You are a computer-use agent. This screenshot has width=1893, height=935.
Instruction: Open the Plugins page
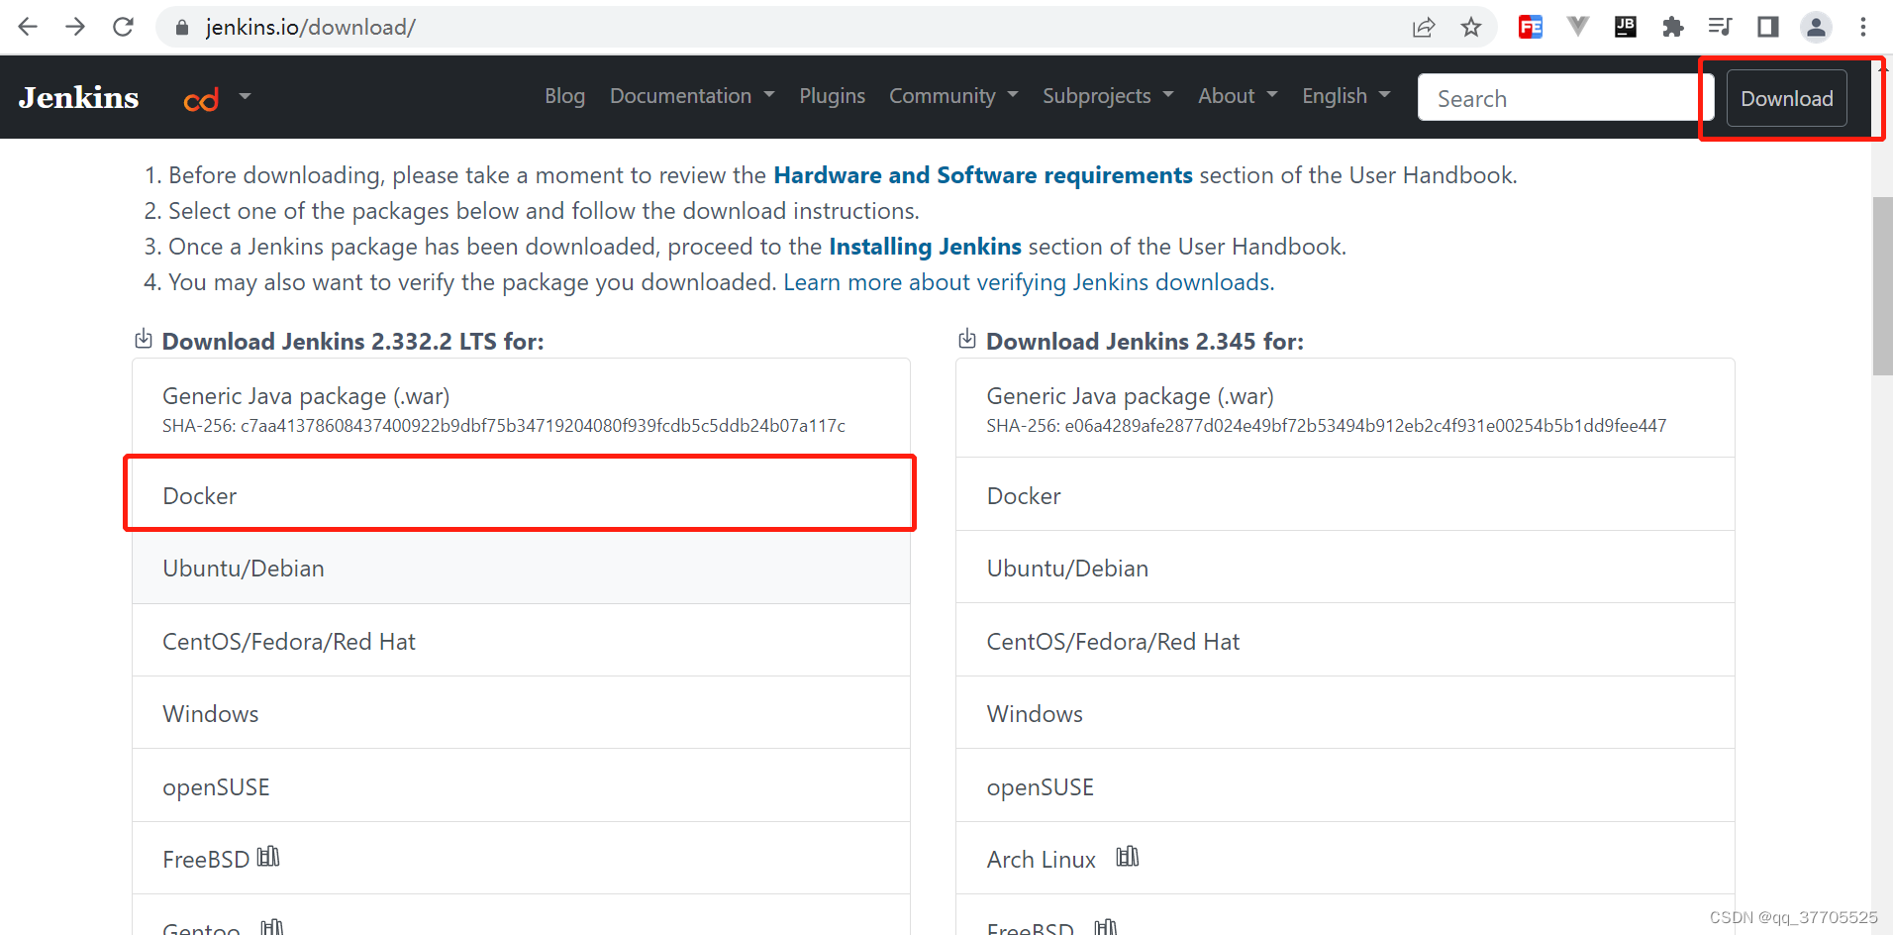coord(832,96)
